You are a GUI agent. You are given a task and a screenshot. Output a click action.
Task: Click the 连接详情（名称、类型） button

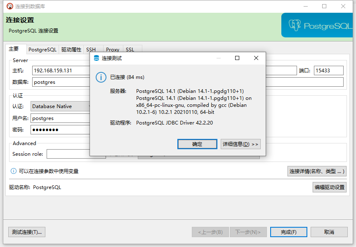tap(317, 171)
